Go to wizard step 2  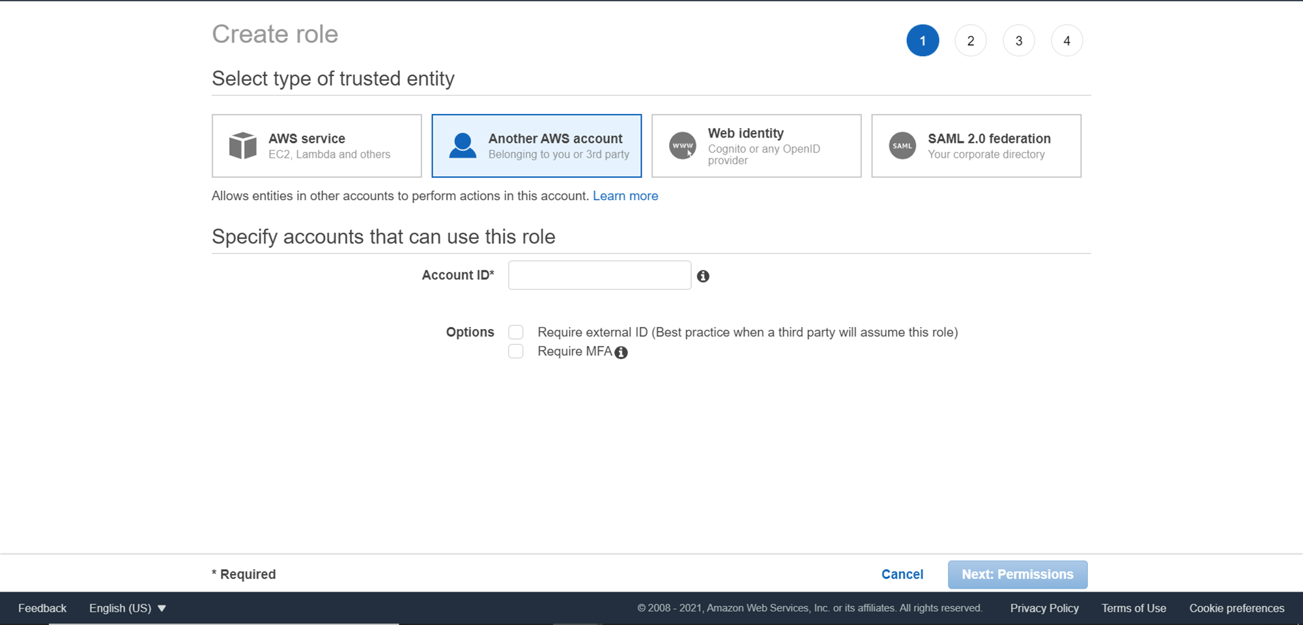click(971, 41)
